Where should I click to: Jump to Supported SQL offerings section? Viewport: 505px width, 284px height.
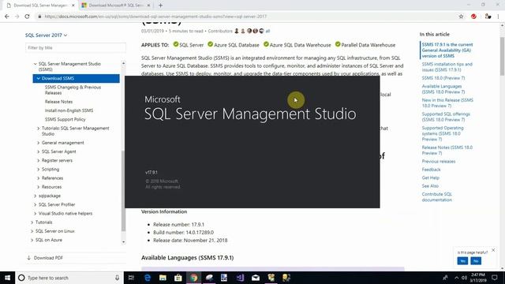[x=446, y=117]
